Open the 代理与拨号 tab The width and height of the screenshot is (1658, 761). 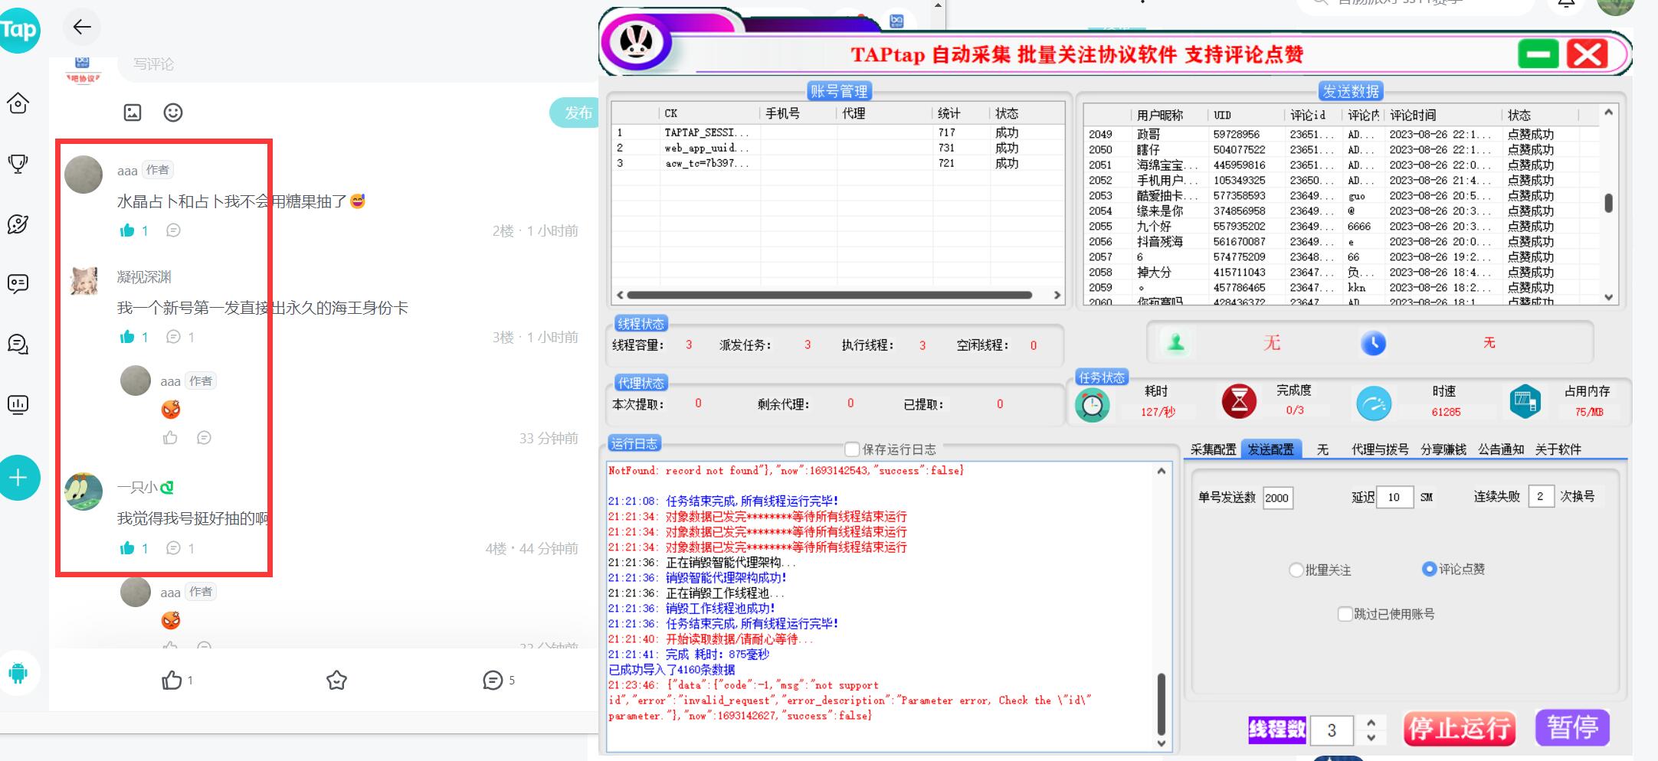click(1379, 449)
